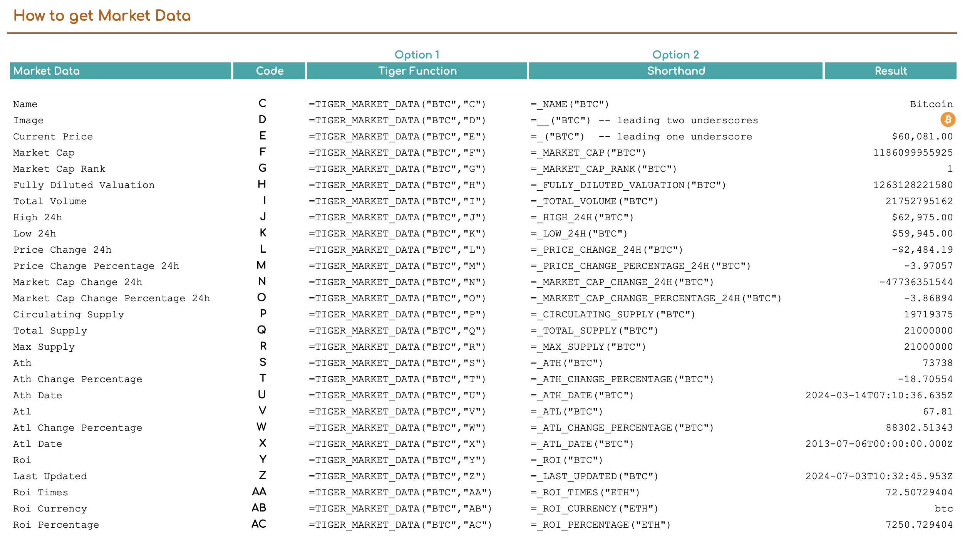Select the -18.70554 Ath change value

925,379
